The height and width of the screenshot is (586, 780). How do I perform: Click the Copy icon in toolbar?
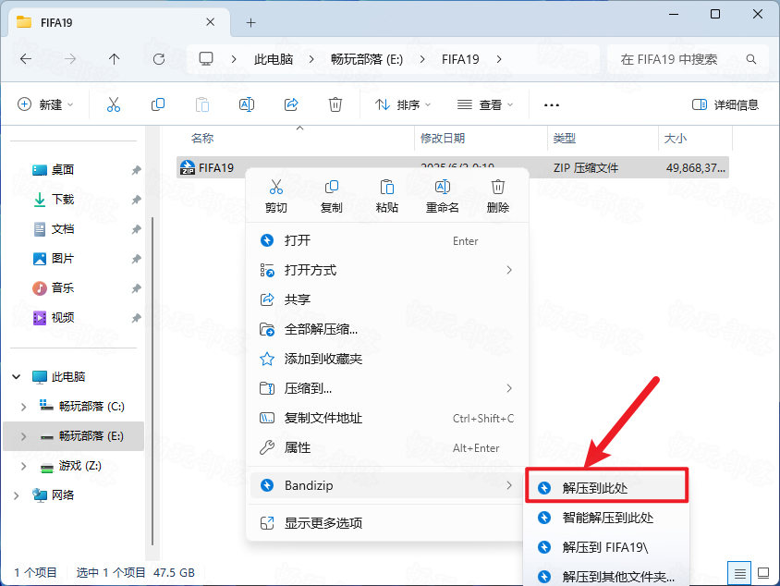click(158, 104)
